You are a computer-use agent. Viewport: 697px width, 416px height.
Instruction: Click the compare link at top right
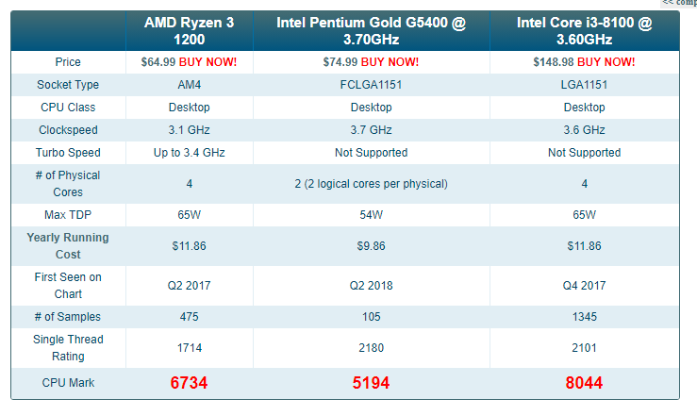coord(680,3)
